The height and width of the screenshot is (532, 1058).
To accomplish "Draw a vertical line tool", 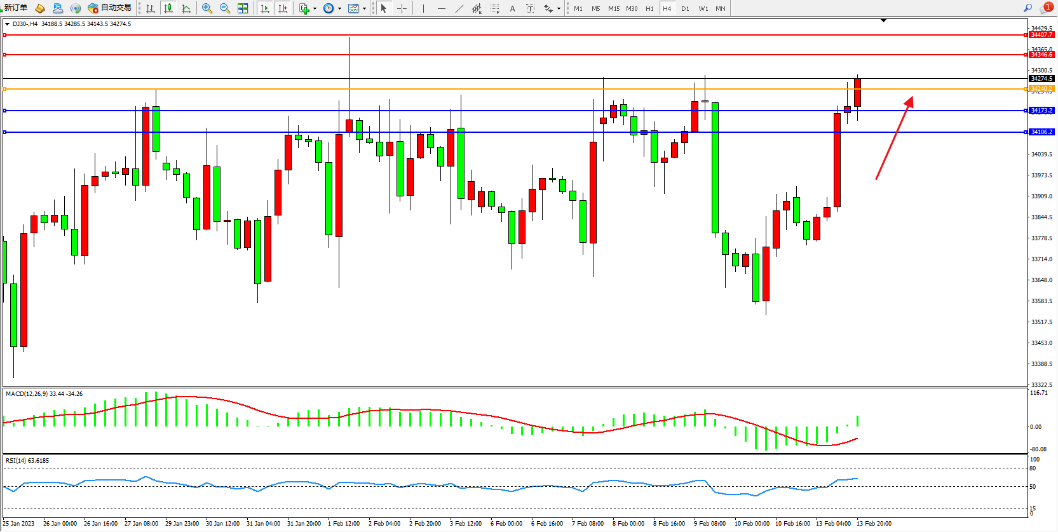I will (x=423, y=8).
